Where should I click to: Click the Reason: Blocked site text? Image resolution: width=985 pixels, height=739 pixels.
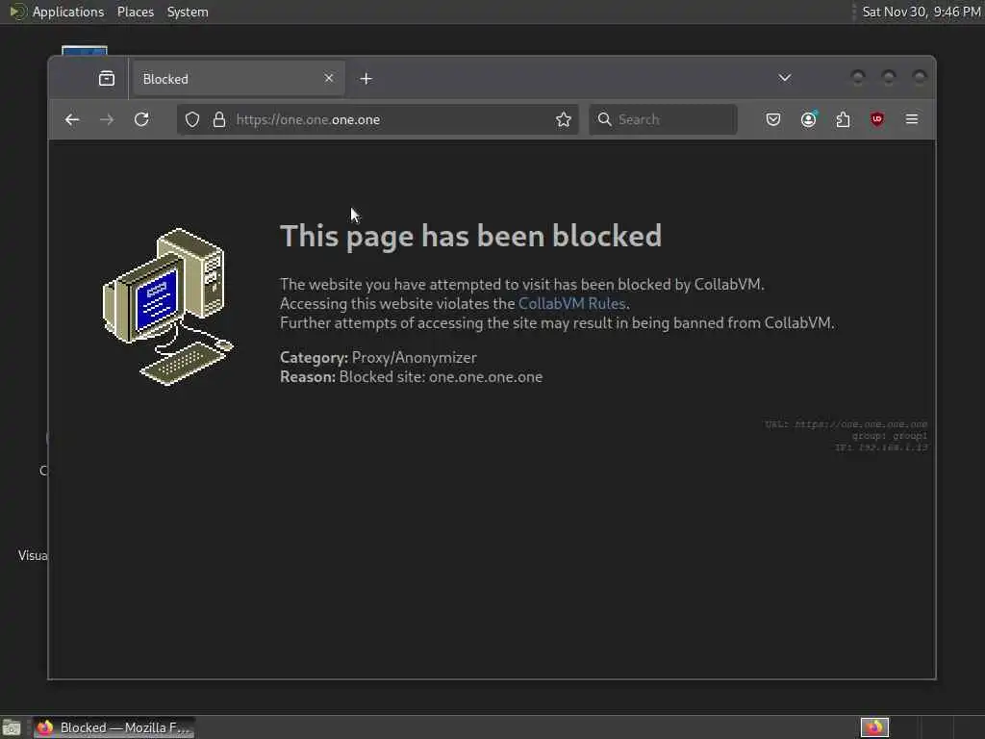click(x=411, y=377)
